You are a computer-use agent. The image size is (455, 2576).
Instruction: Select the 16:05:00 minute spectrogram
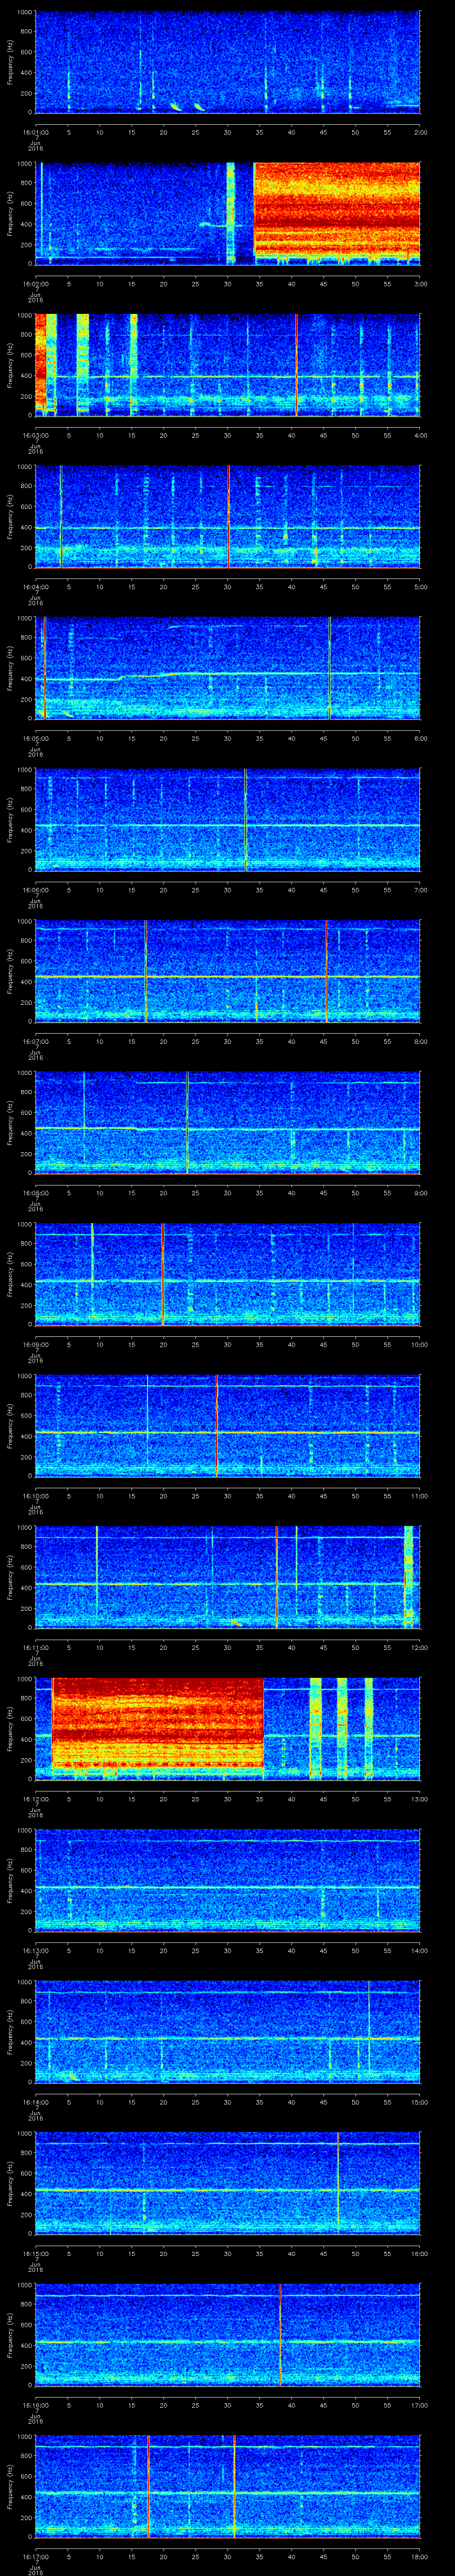click(228, 668)
